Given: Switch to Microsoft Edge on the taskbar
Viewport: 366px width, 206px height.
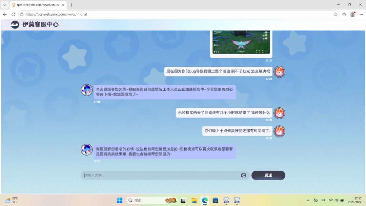Looking at the screenshot, I should (x=205, y=200).
